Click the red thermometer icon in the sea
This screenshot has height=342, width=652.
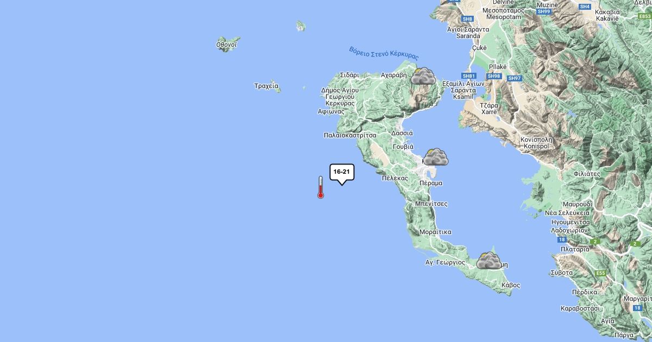coord(321,187)
